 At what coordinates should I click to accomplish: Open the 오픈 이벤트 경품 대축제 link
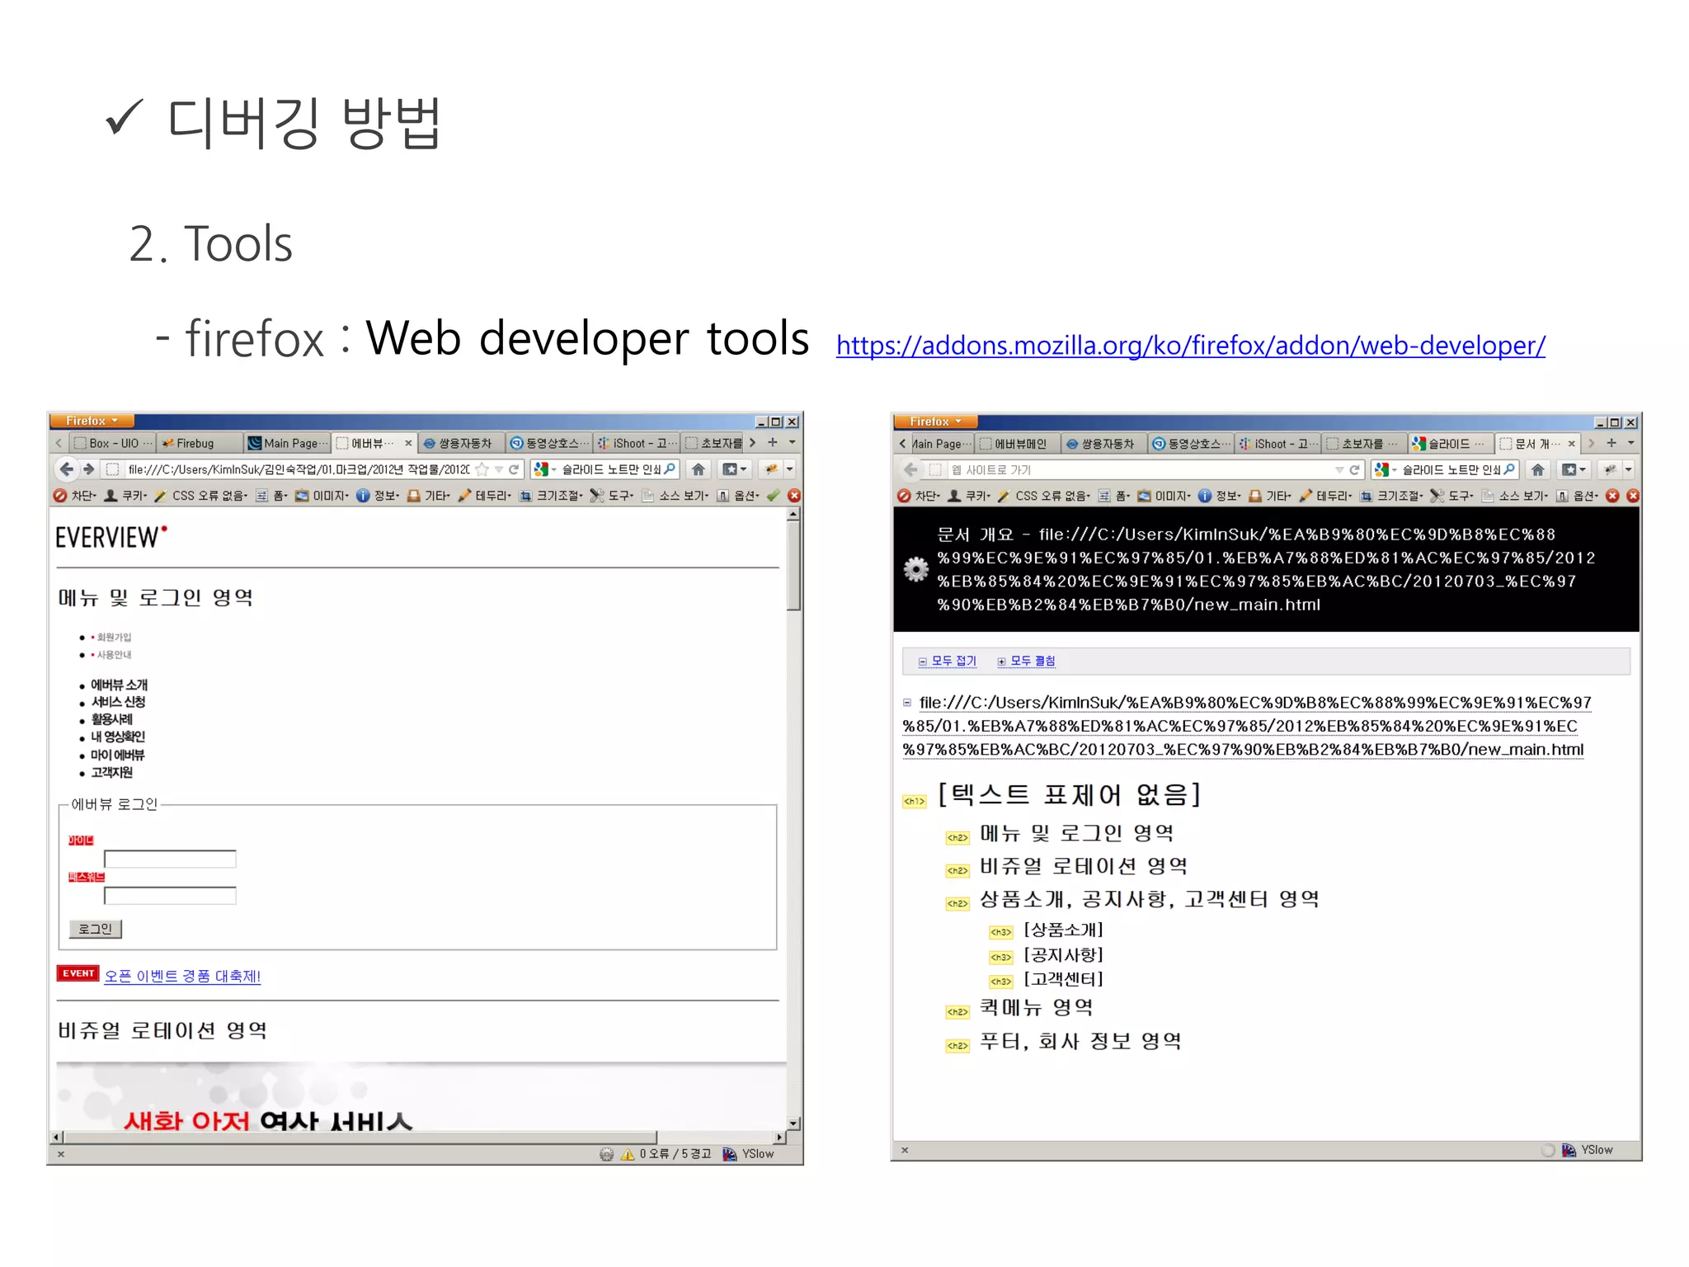(182, 977)
